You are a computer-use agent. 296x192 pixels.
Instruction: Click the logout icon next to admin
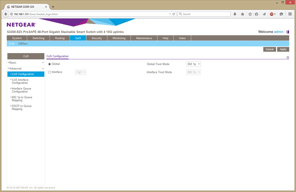288,32
